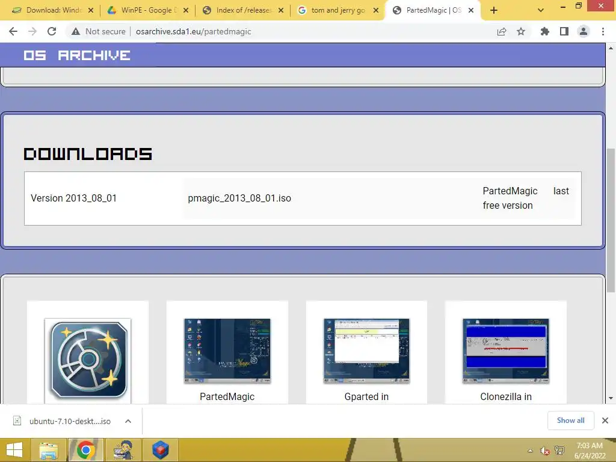Open the PartedMagic desktop screenshot thumbnail

[227, 351]
